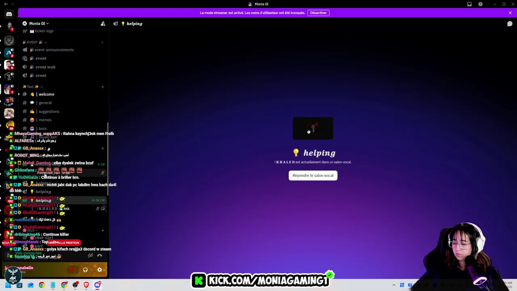517x291 pixels.
Task: Open Discord direct messages home icon
Action: pyautogui.click(x=9, y=14)
